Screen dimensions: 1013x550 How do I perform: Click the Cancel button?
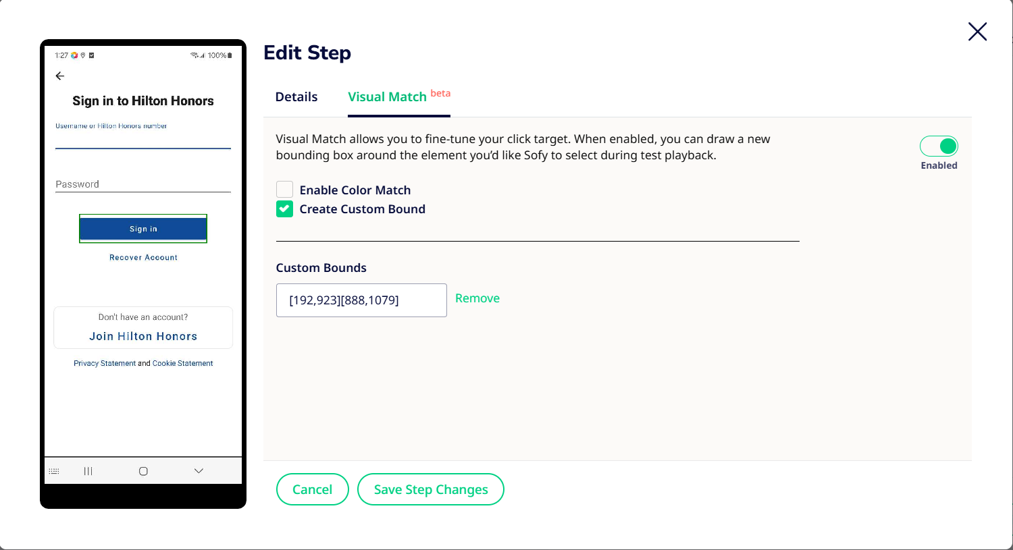[x=312, y=489]
